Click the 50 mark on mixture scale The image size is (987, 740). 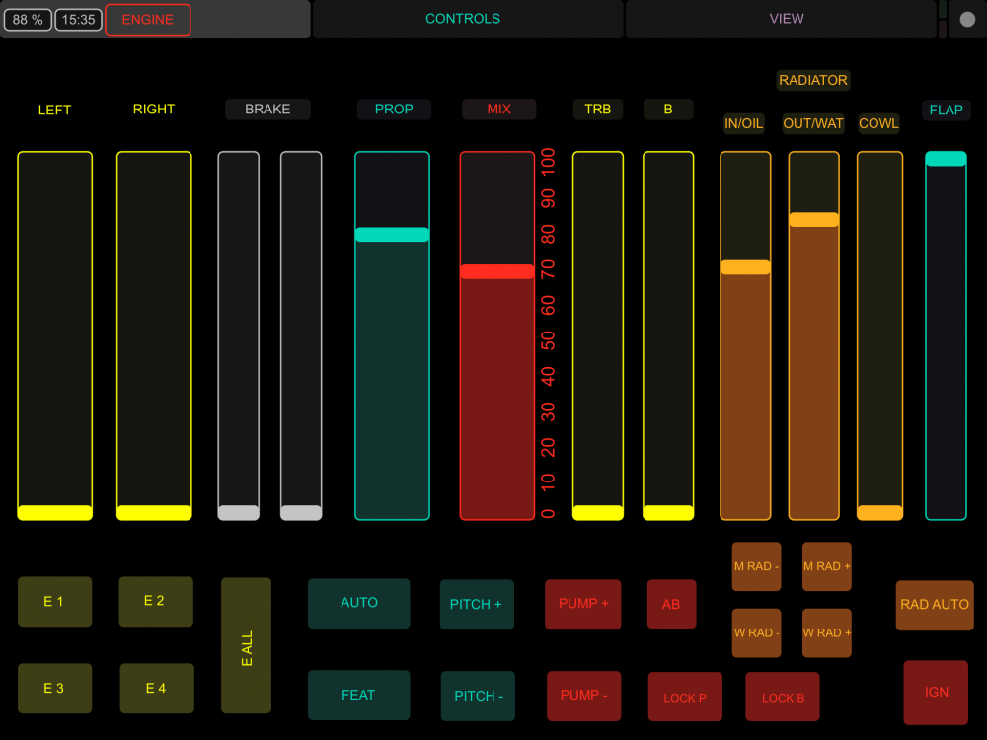tap(548, 341)
